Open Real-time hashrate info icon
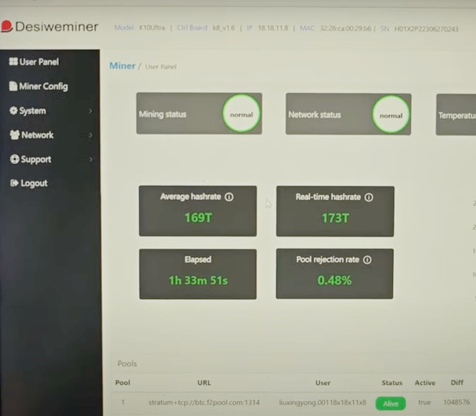 click(368, 197)
